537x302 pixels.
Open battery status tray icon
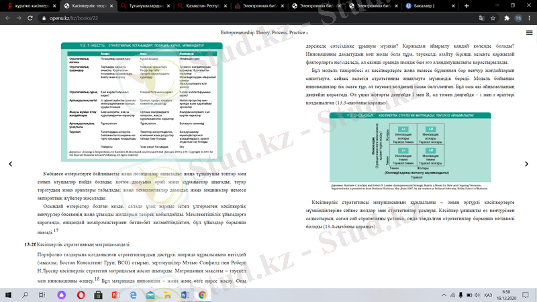pos(469,295)
